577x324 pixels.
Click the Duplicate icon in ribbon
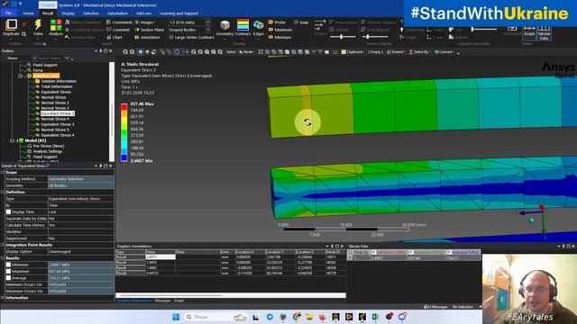tap(12, 25)
